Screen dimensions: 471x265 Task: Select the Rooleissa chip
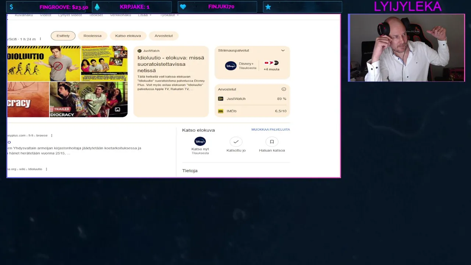point(92,36)
